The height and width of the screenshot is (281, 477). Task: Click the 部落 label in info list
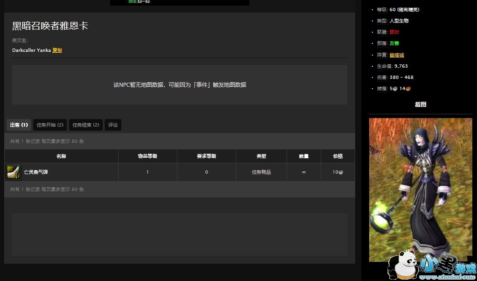click(x=382, y=43)
